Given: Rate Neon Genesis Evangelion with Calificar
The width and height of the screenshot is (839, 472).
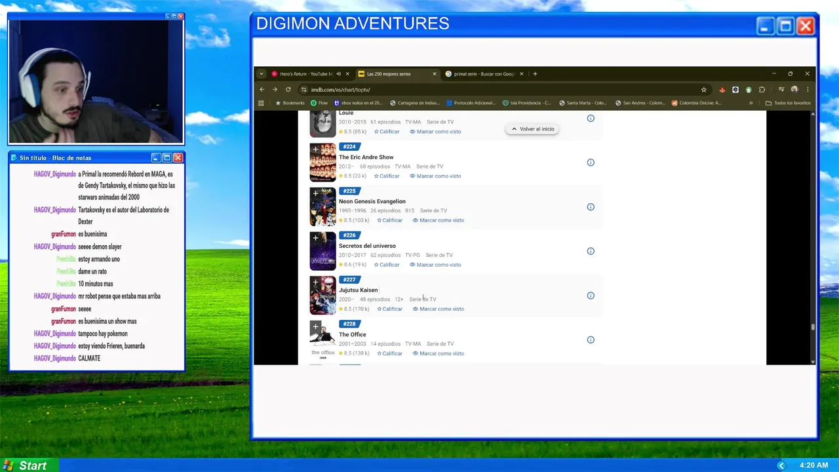Looking at the screenshot, I should tap(389, 220).
